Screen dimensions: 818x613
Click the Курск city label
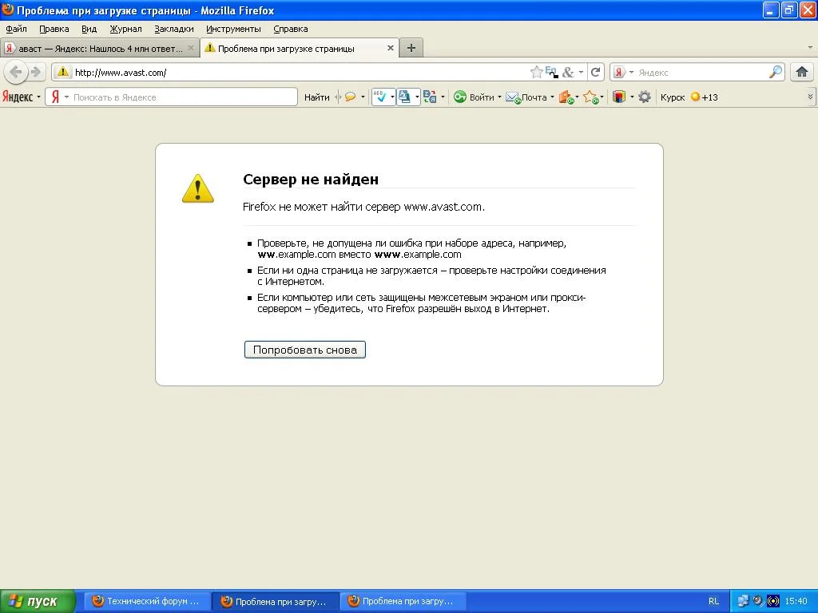tap(673, 97)
